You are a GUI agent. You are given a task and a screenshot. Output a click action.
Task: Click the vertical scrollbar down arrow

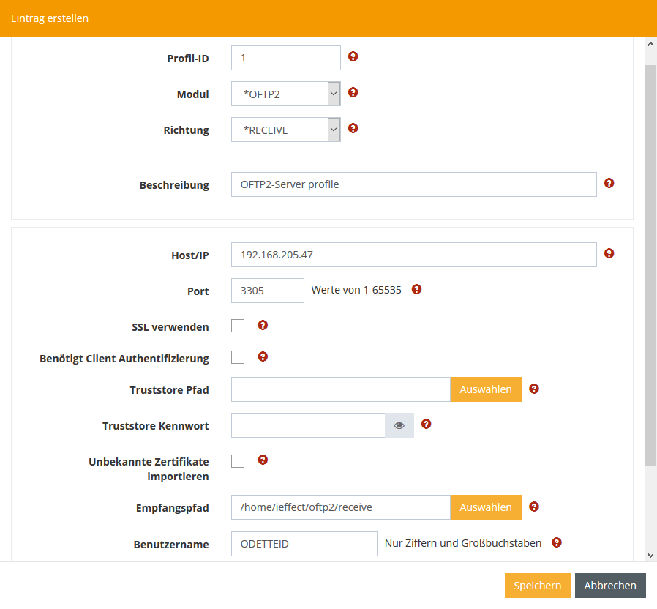tap(650, 556)
